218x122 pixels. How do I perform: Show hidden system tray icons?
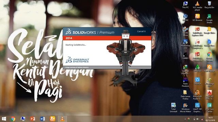click(x=185, y=119)
